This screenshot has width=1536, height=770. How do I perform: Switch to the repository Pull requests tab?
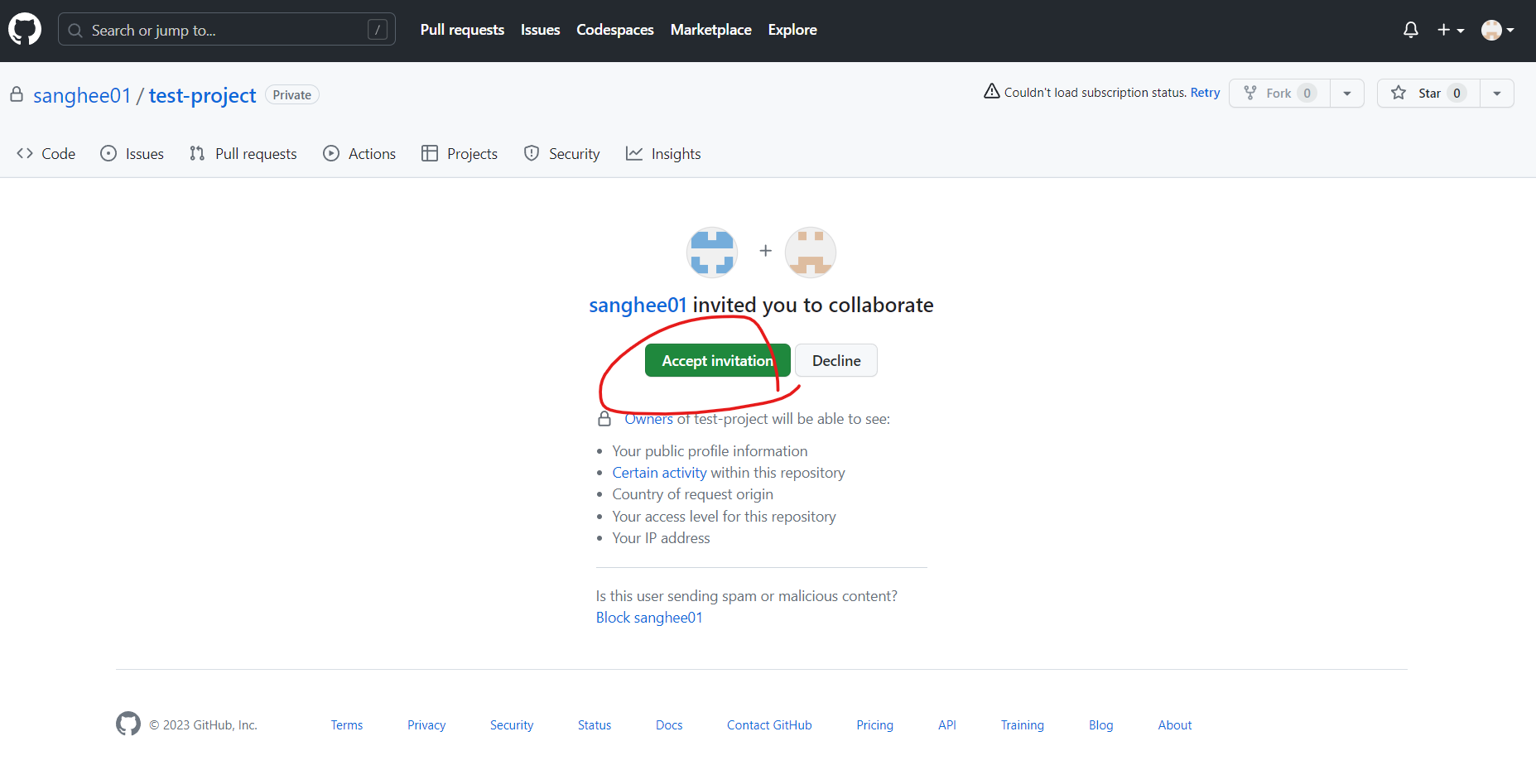pyautogui.click(x=243, y=153)
